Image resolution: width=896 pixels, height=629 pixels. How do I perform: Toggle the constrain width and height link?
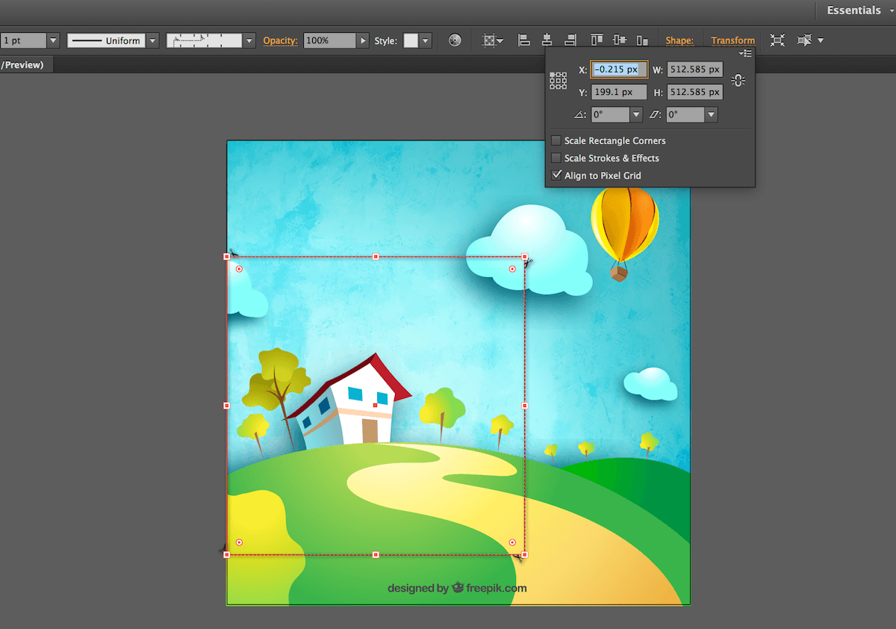[x=738, y=81]
